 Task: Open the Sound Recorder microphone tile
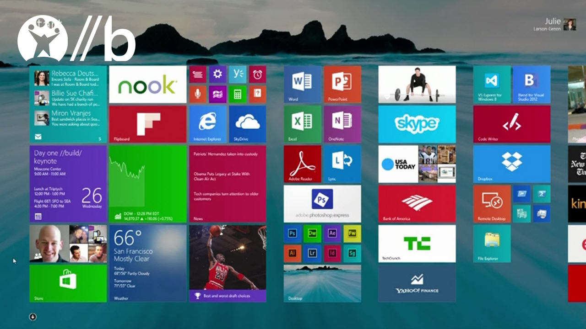(198, 95)
